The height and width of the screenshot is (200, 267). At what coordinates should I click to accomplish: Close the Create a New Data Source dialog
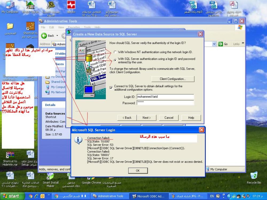coord(201,34)
